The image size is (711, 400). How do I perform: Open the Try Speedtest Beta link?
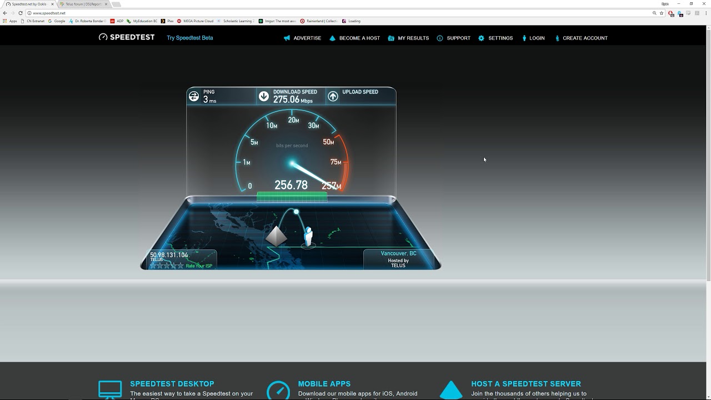point(190,38)
